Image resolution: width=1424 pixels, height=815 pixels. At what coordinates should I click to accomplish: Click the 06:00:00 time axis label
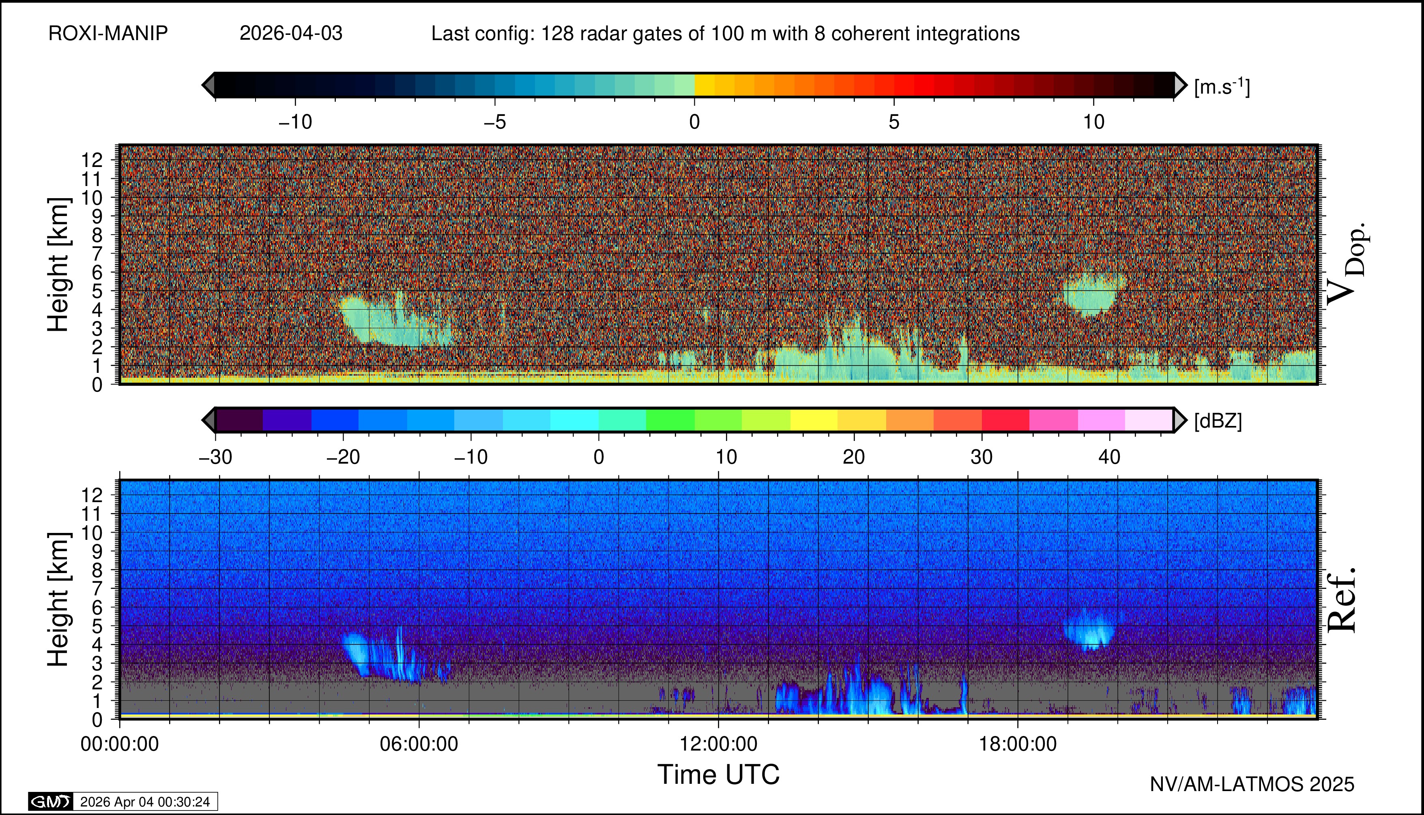point(419,744)
